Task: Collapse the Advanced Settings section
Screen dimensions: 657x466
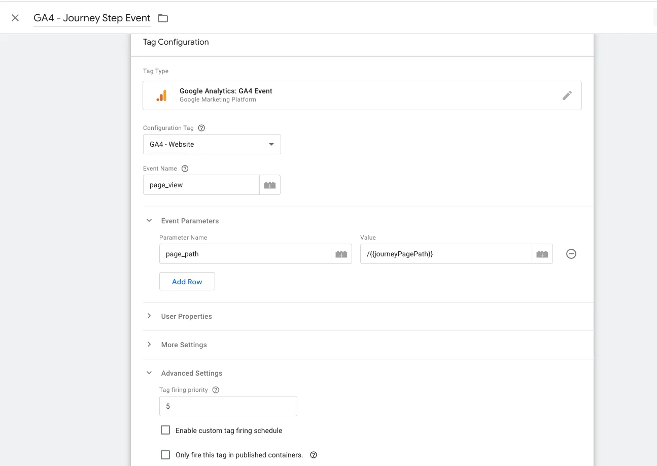Action: coord(149,373)
